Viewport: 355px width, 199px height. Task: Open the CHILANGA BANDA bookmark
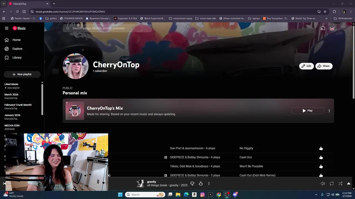point(71,19)
